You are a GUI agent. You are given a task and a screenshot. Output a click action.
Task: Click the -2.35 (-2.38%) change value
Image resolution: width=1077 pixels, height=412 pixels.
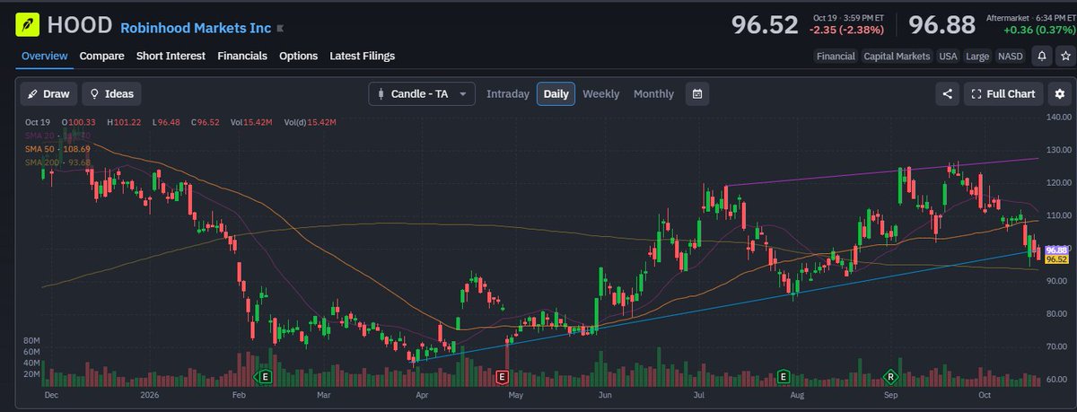[x=846, y=31]
